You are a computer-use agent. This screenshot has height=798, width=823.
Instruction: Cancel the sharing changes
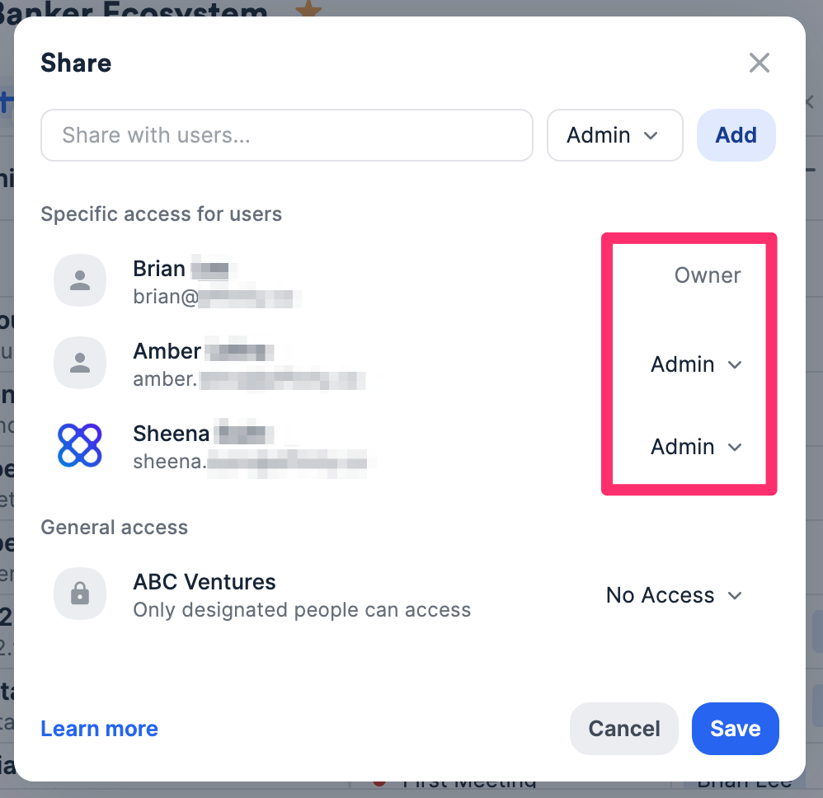[x=623, y=728]
